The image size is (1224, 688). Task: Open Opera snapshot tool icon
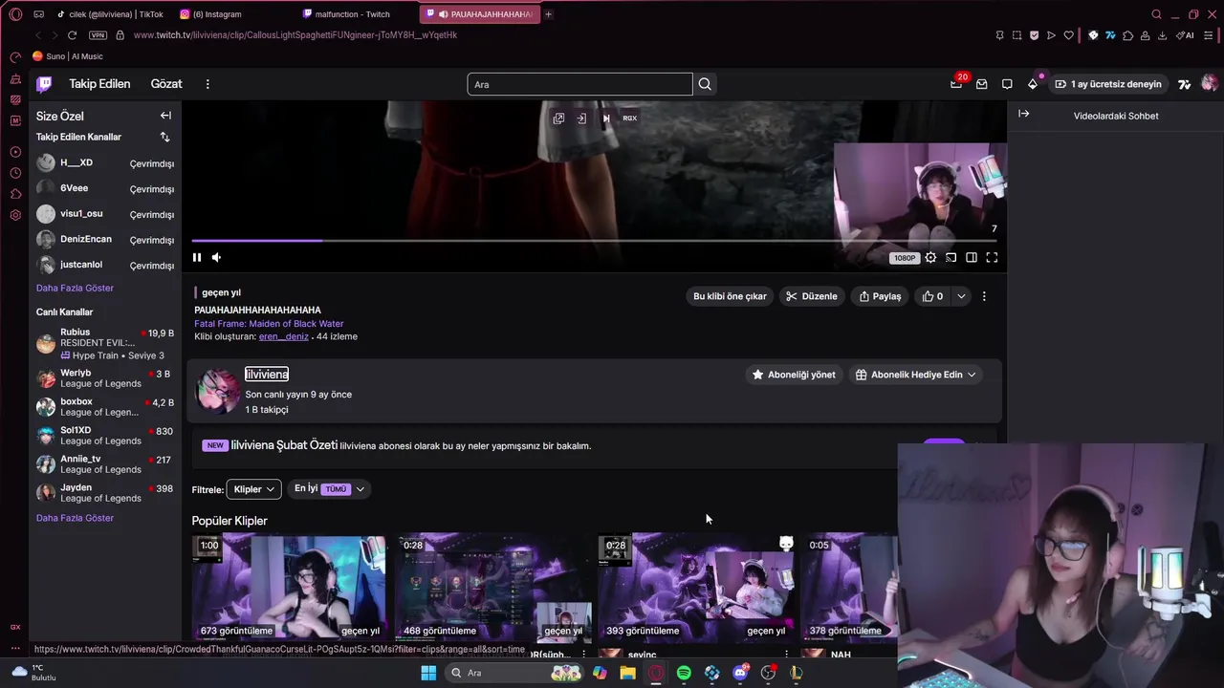(1016, 35)
